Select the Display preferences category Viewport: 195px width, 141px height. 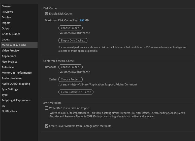tap(6, 17)
